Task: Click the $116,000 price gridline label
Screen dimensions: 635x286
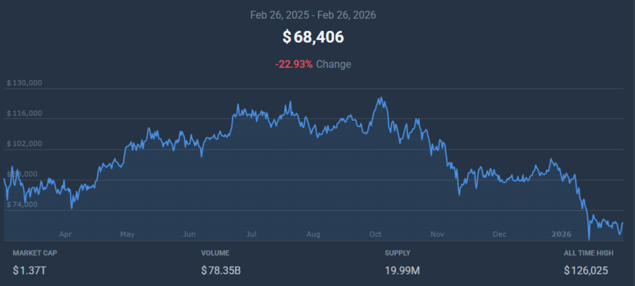Action: pyautogui.click(x=25, y=113)
